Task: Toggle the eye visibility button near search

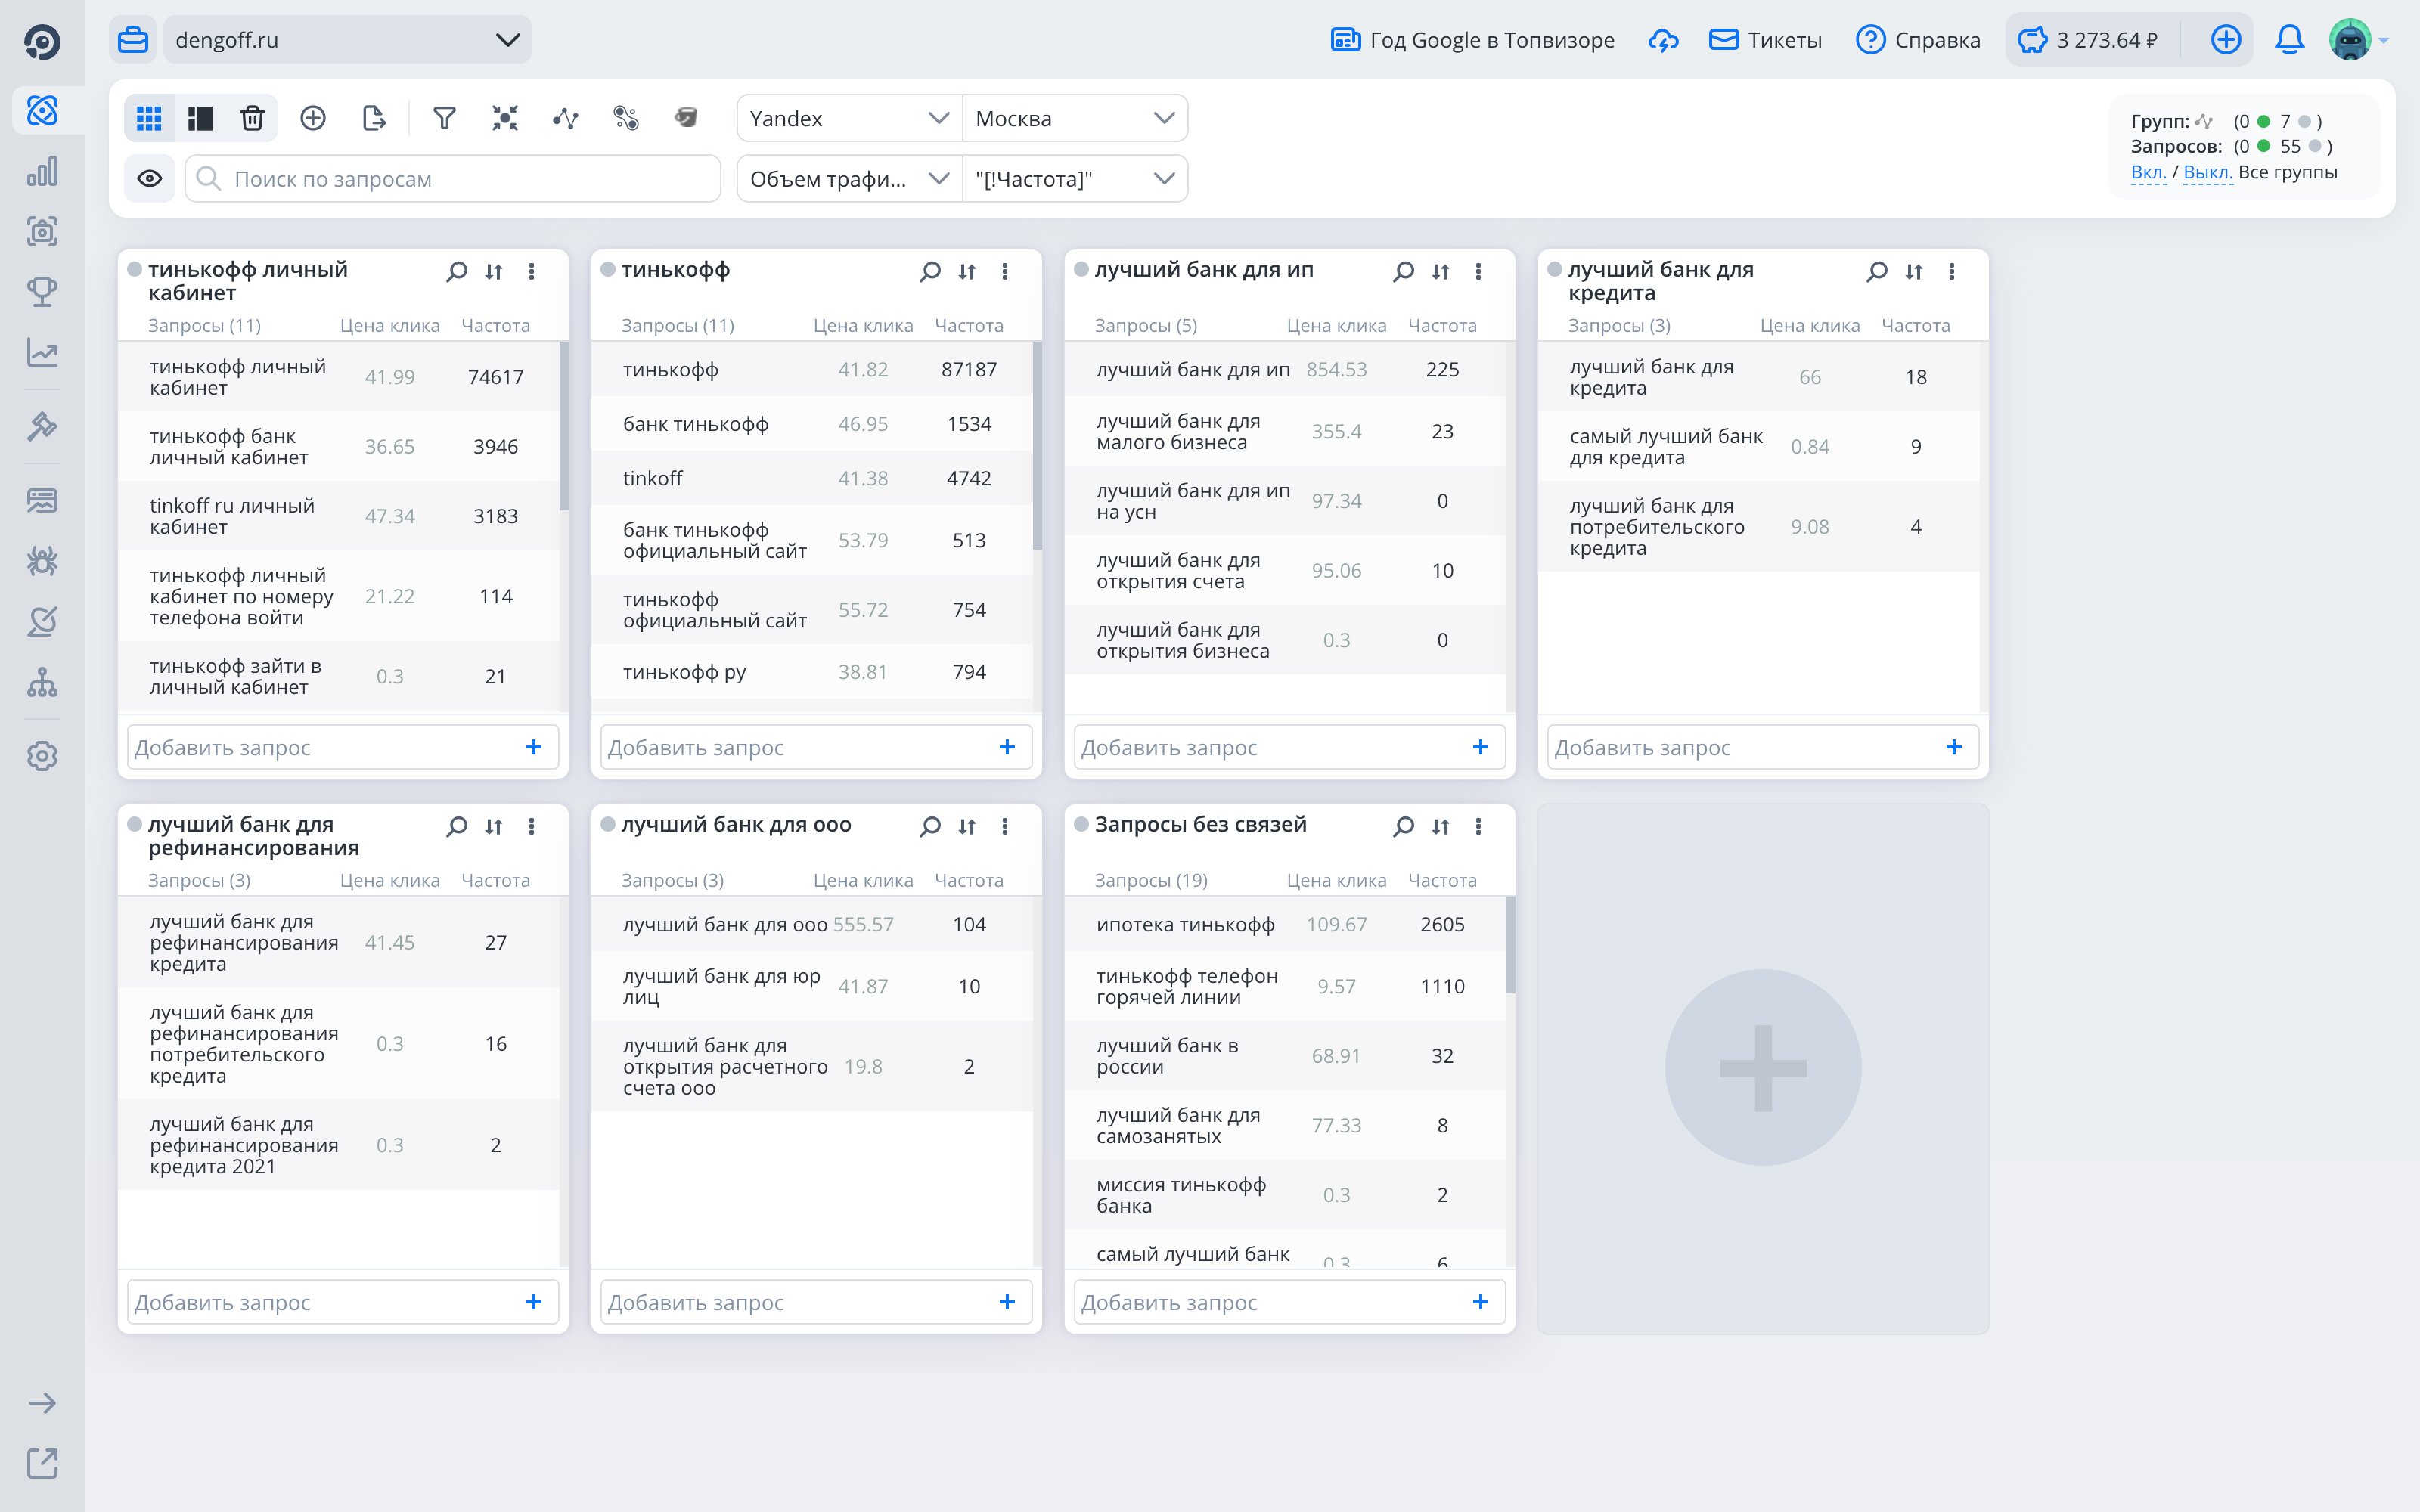Action: point(150,178)
